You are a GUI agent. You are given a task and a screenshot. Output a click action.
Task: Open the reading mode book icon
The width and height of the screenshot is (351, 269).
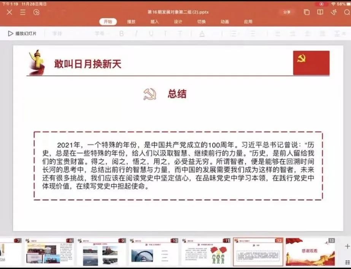(320, 12)
